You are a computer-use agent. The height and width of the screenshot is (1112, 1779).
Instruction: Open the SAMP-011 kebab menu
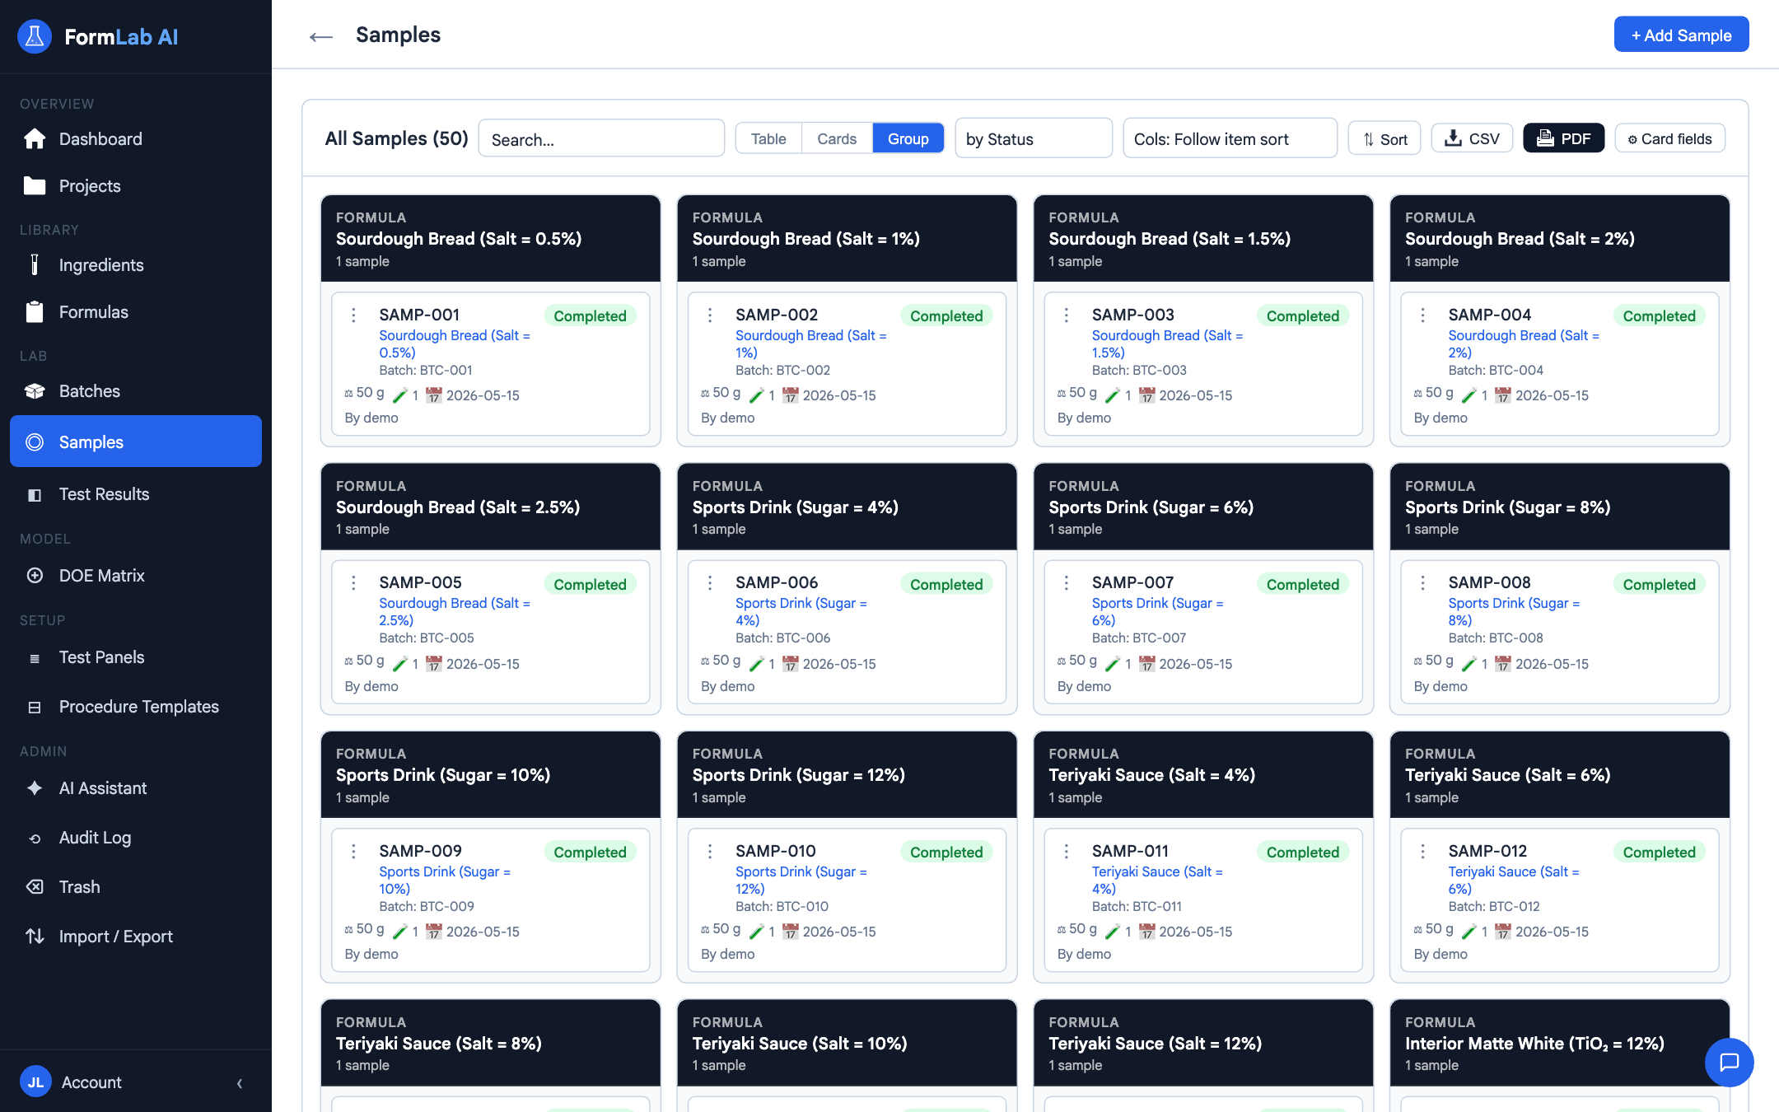click(x=1067, y=852)
